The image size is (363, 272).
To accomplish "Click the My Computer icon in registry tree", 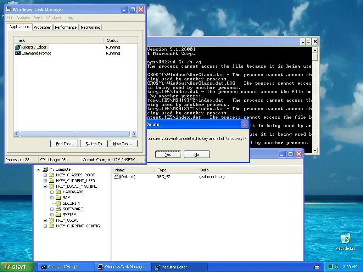I will click(x=46, y=169).
